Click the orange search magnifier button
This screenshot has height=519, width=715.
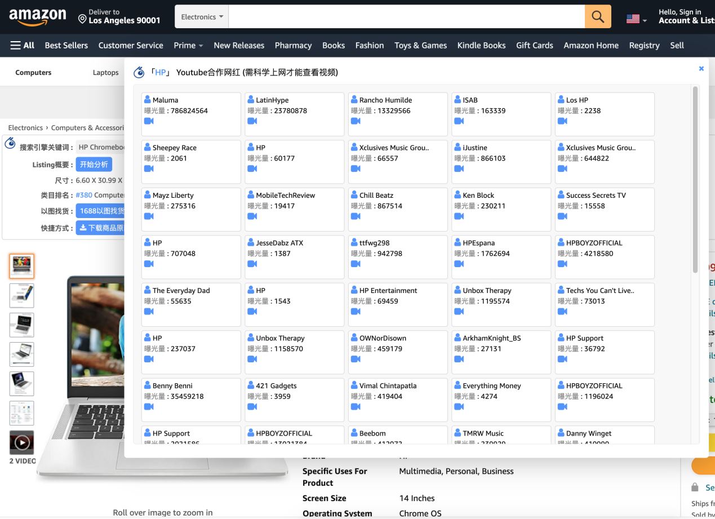click(x=598, y=17)
